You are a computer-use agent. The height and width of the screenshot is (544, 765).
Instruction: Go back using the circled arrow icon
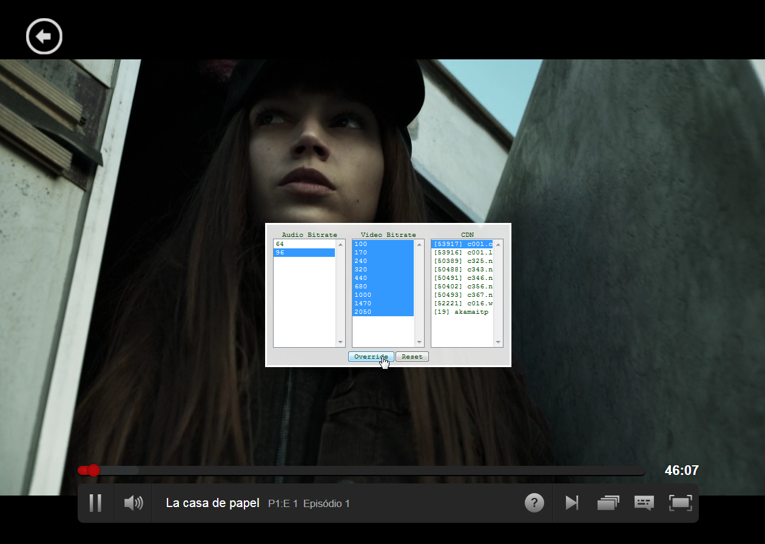[44, 36]
